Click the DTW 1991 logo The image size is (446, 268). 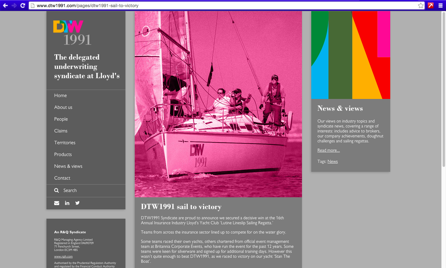pyautogui.click(x=72, y=33)
